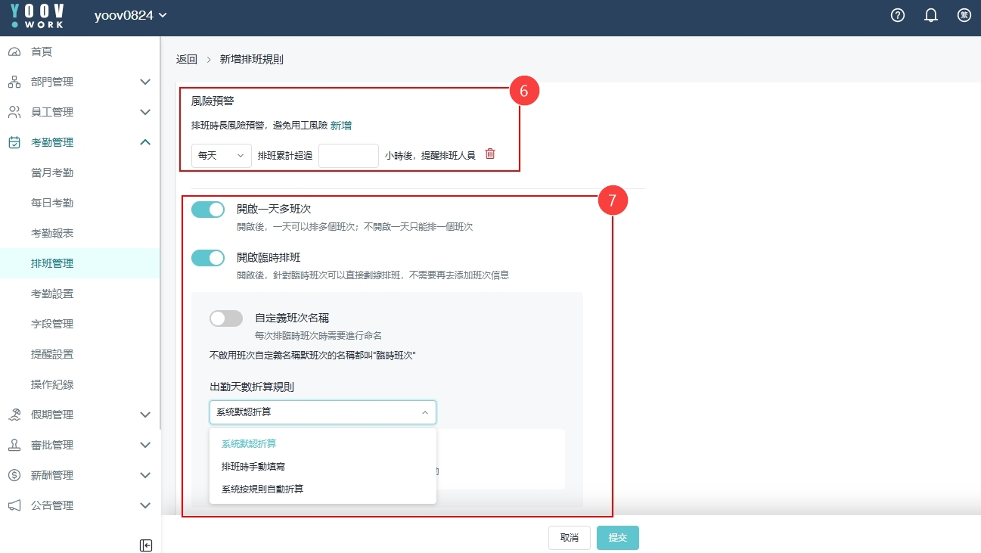The width and height of the screenshot is (981, 553).
Task: Click the overtime hours input field
Action: tap(348, 155)
